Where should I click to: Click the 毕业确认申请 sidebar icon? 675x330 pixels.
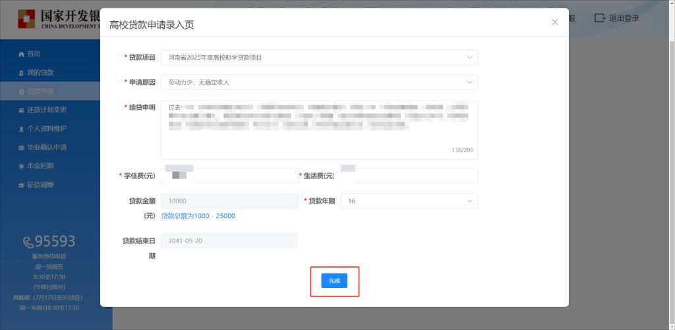click(x=21, y=147)
